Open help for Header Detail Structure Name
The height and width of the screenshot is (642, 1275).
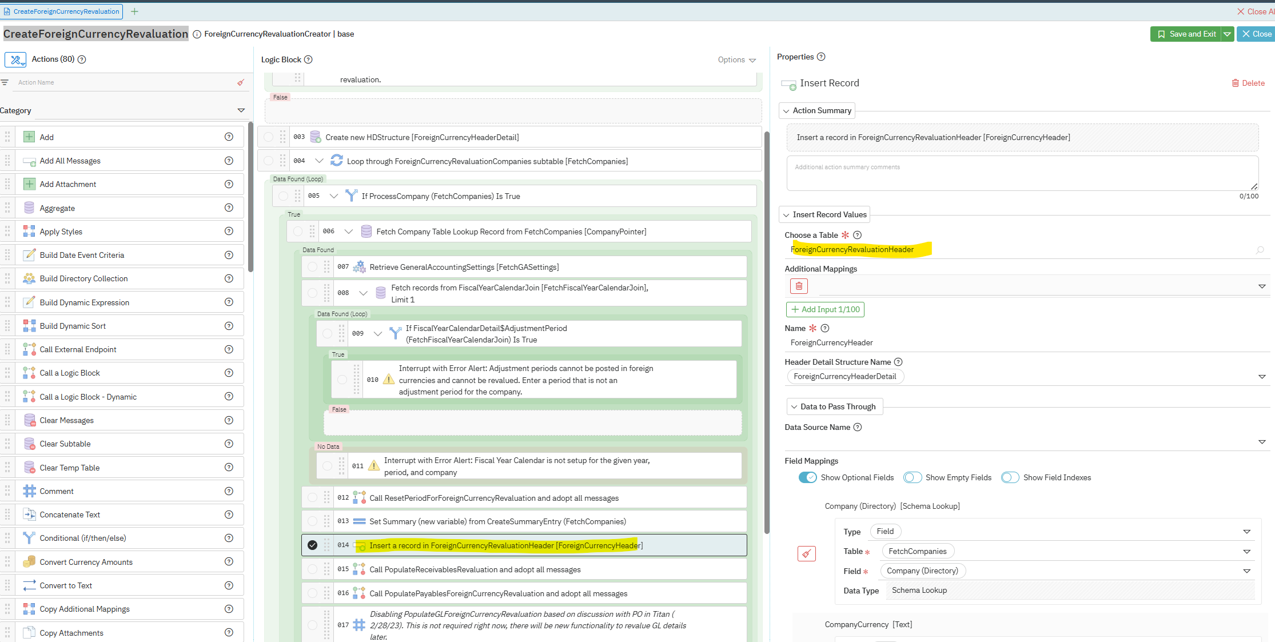(898, 362)
